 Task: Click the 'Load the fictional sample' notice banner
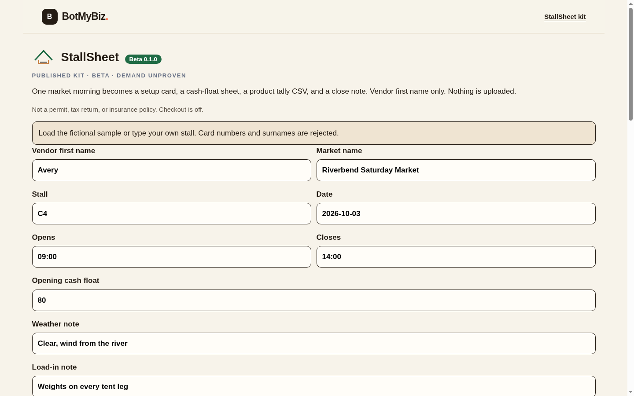pos(314,133)
